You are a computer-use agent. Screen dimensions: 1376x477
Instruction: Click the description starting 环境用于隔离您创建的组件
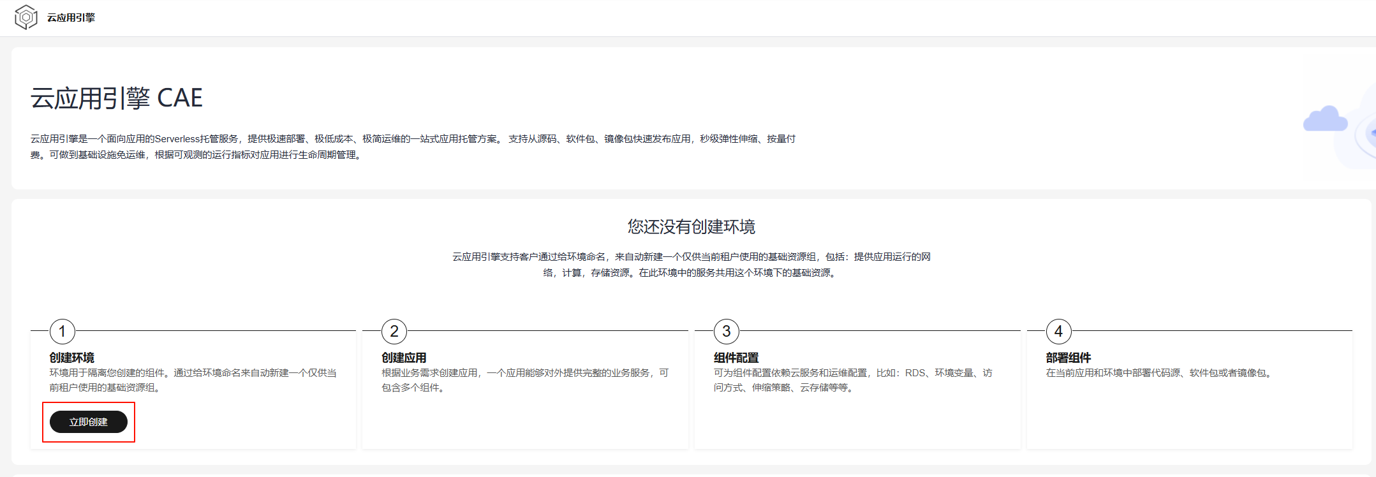click(193, 380)
